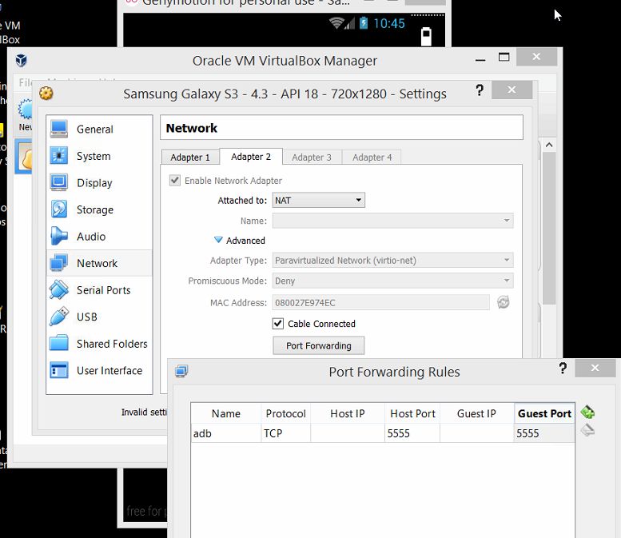Open Shared Folders settings category

tap(99, 344)
